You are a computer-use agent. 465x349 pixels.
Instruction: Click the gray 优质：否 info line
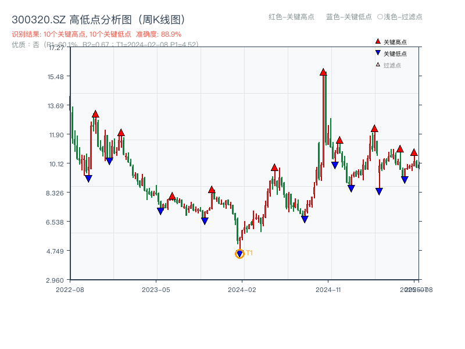105,45
